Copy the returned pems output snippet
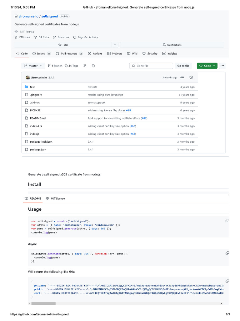The image size is (240, 321). pos(227,281)
